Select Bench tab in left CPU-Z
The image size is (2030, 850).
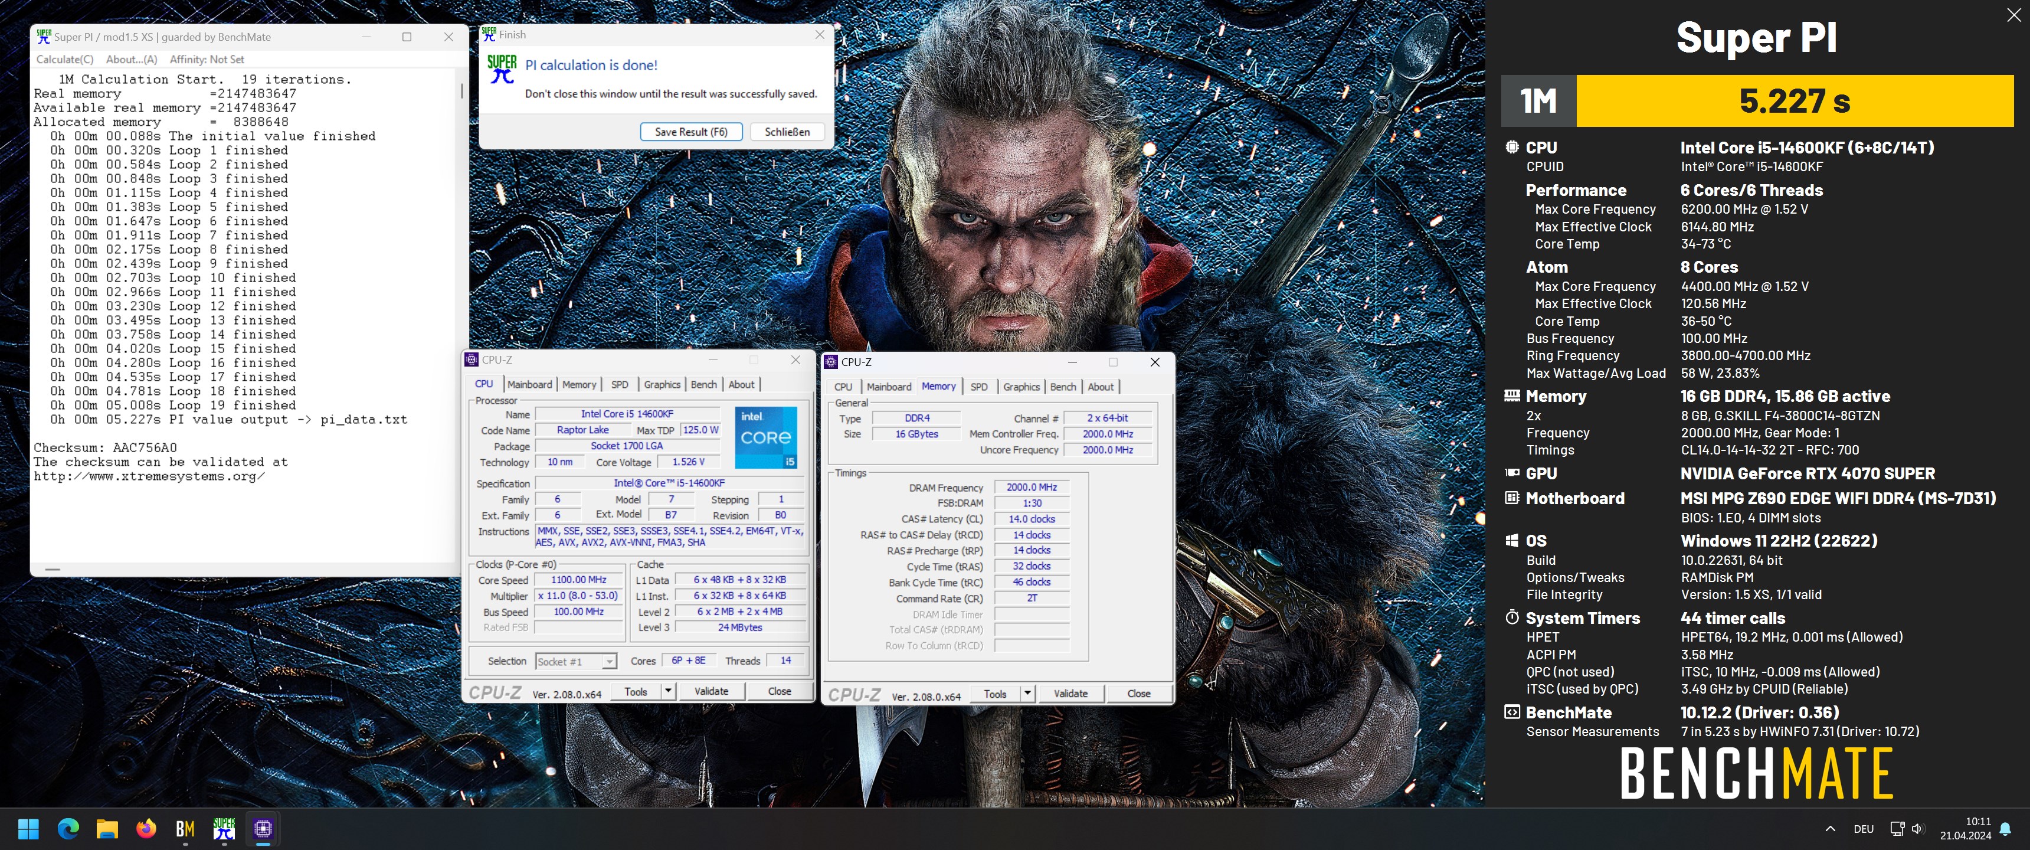[704, 384]
